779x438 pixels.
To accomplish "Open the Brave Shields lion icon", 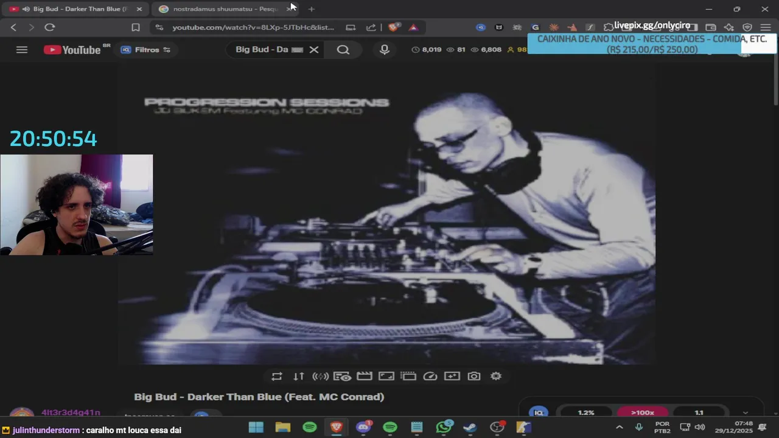I will [x=394, y=27].
